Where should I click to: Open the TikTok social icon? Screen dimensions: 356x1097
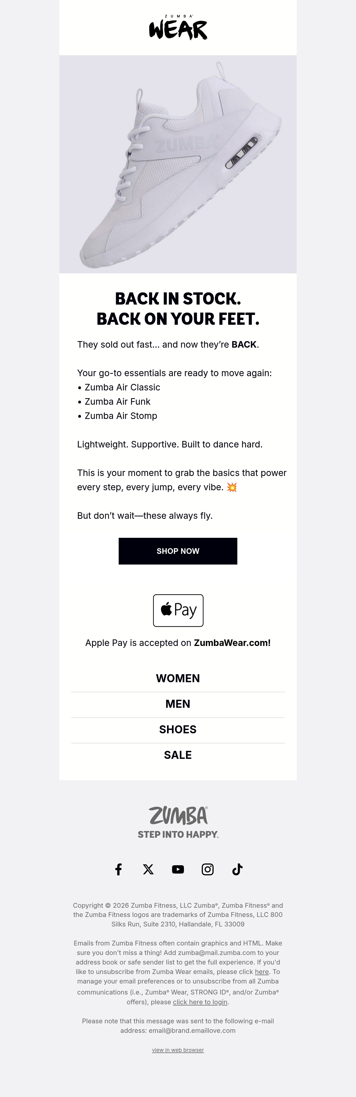237,869
